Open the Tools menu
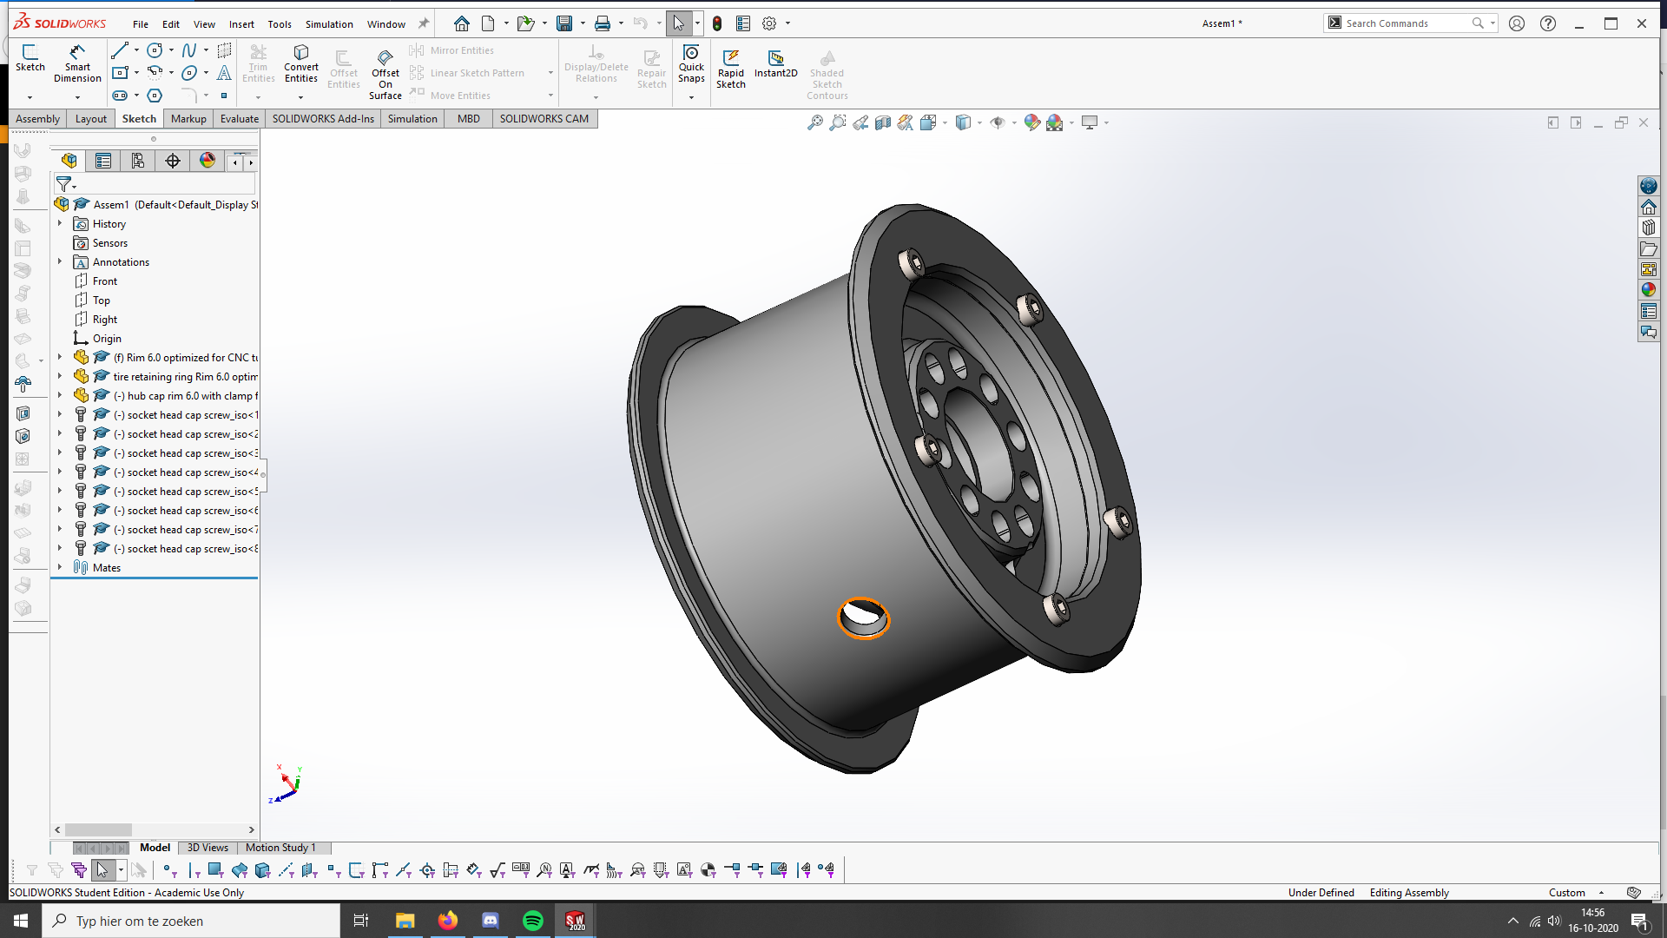1667x938 pixels. 280,24
